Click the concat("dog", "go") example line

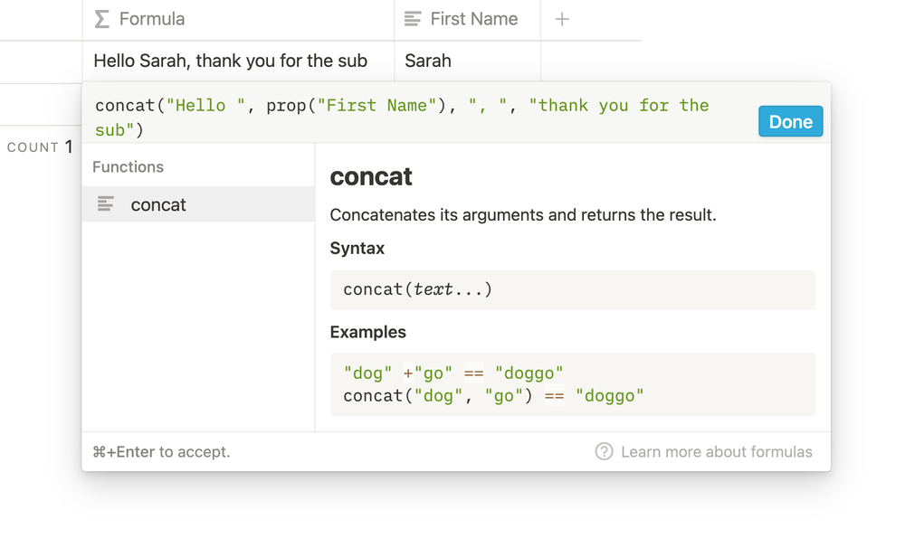tap(493, 396)
